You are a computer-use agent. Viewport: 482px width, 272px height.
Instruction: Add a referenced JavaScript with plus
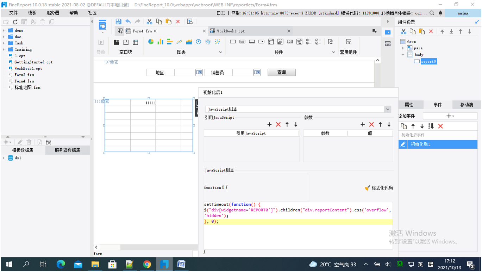269,124
